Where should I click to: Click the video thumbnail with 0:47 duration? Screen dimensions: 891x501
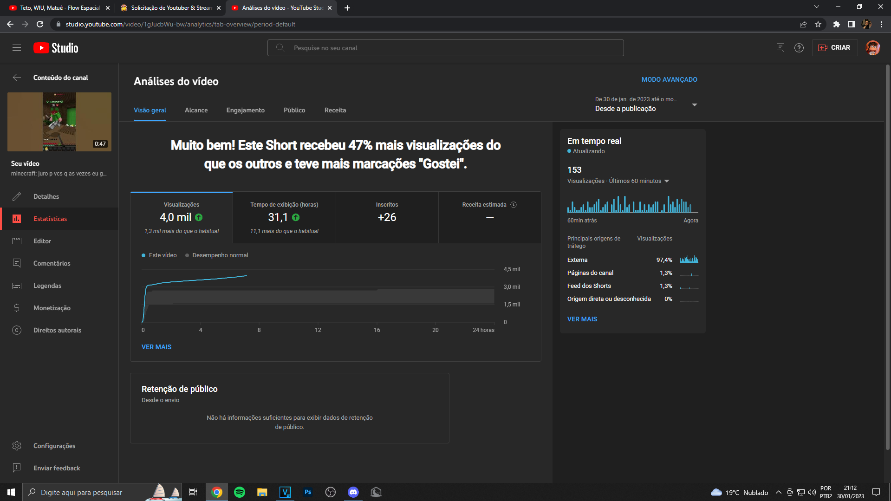click(x=59, y=122)
